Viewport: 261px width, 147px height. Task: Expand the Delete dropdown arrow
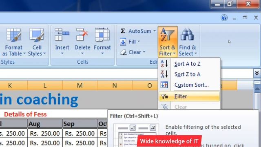[x=82, y=53]
